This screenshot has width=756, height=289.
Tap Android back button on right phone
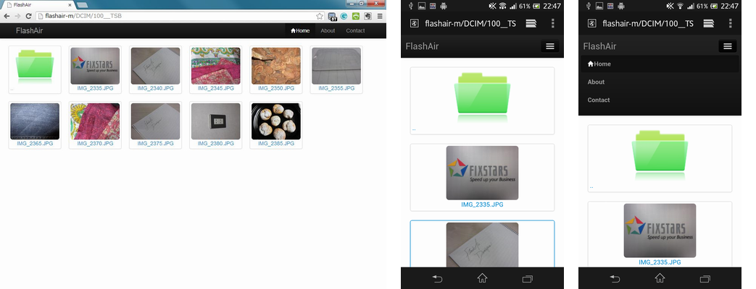click(615, 278)
